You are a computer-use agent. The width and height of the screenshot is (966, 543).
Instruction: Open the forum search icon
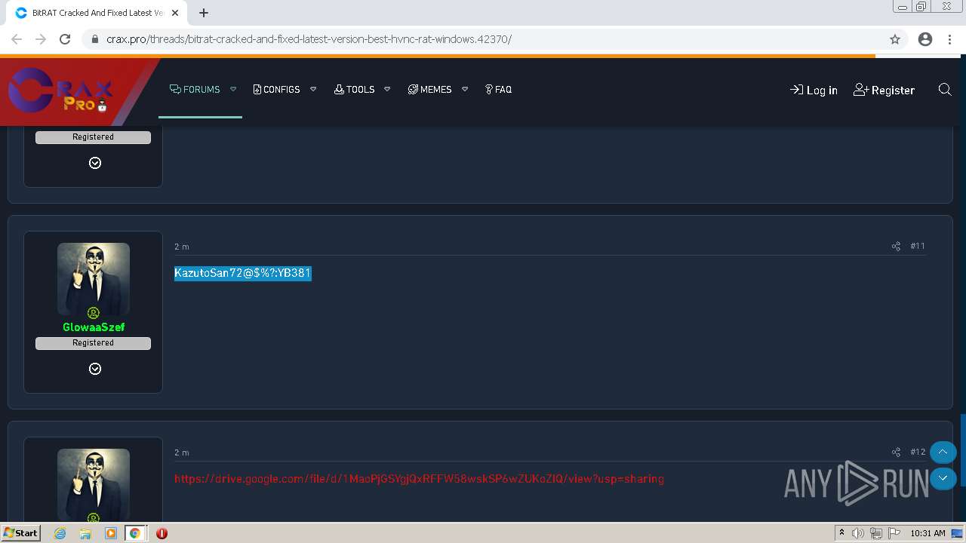[945, 90]
